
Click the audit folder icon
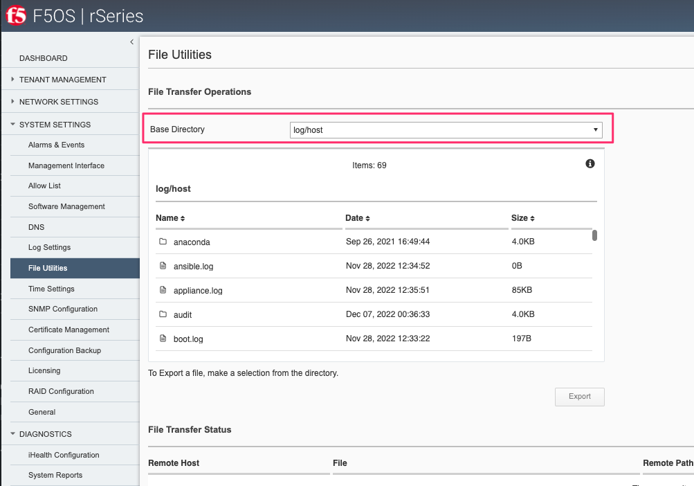tap(163, 314)
